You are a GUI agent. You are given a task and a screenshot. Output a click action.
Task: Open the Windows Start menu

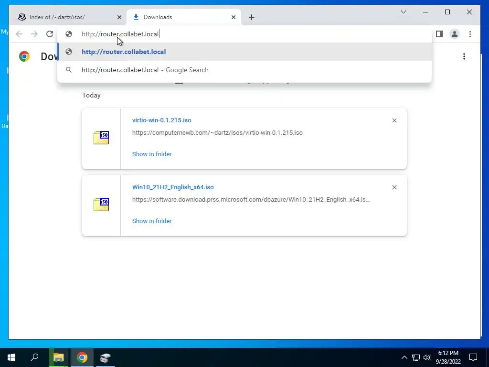pyautogui.click(x=11, y=357)
